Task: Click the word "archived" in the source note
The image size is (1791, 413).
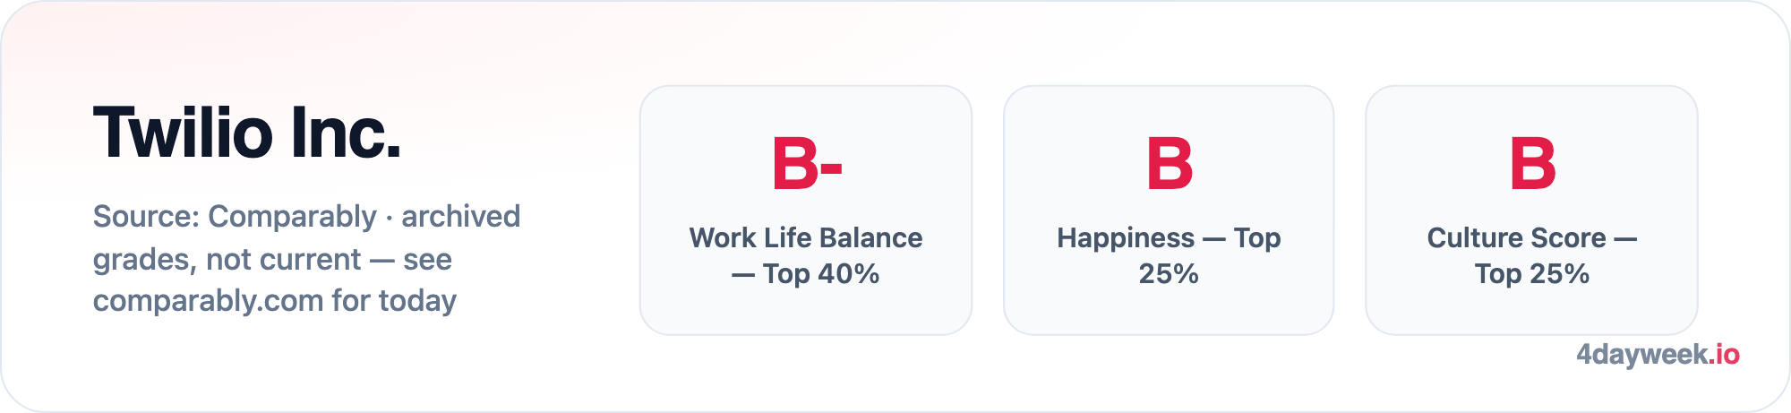Action: point(460,216)
